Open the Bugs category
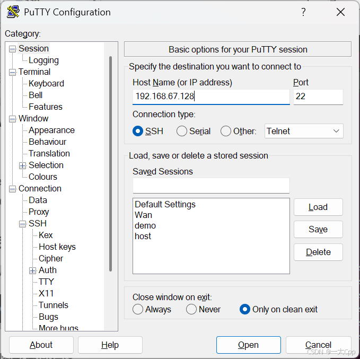The image size is (360, 359). click(48, 317)
